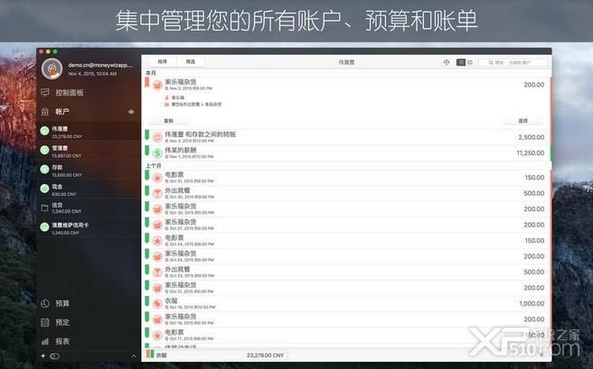Click the account title in the toolbar center
593x369 pixels.
[346, 62]
